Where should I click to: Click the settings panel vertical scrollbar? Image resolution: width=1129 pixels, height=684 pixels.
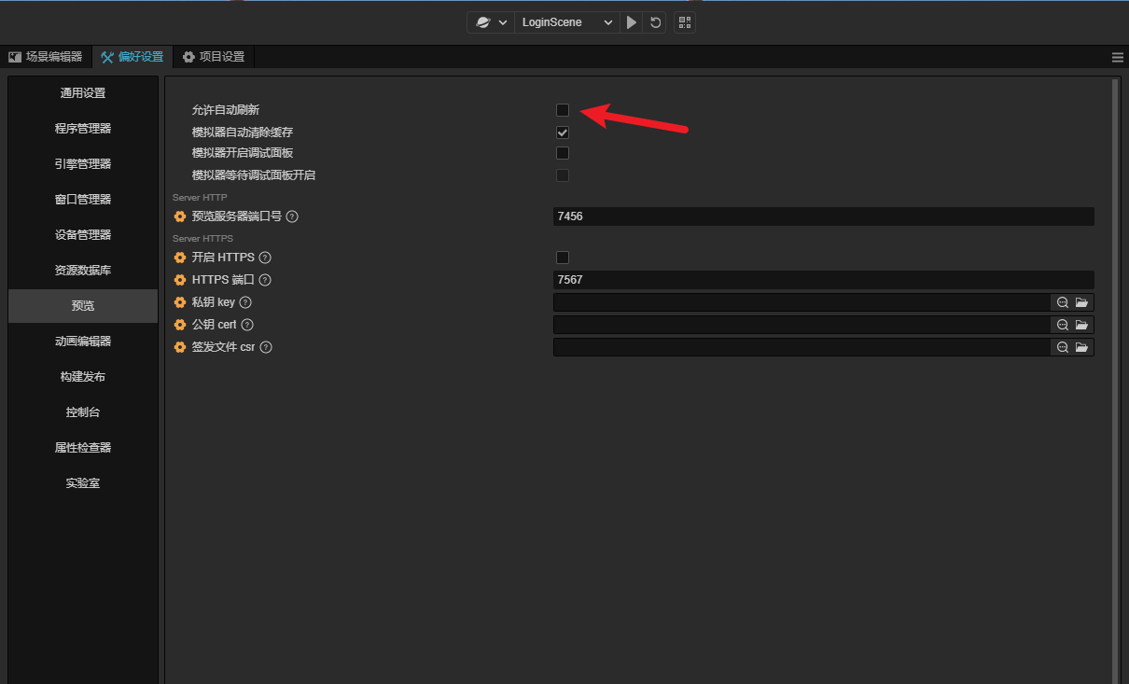[x=1115, y=381]
